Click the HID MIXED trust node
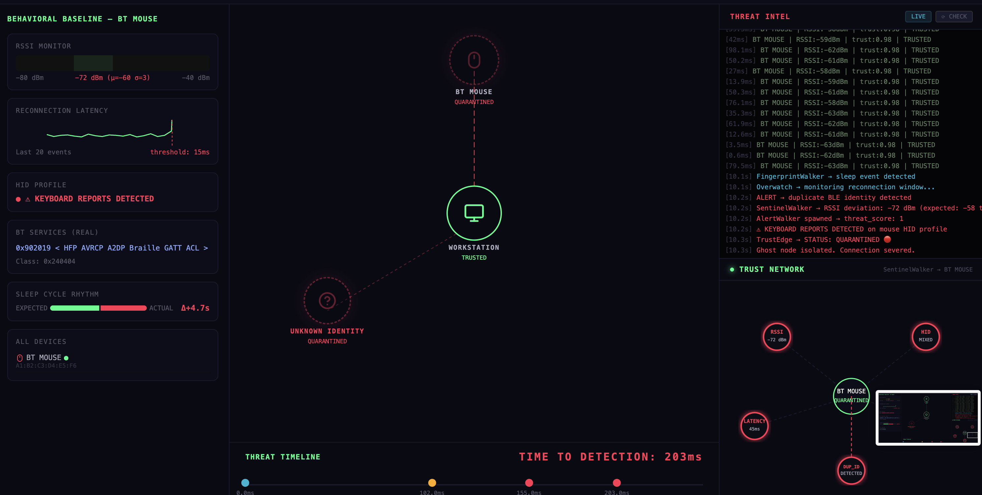Screen dimensions: 982x495 [x=925, y=336]
